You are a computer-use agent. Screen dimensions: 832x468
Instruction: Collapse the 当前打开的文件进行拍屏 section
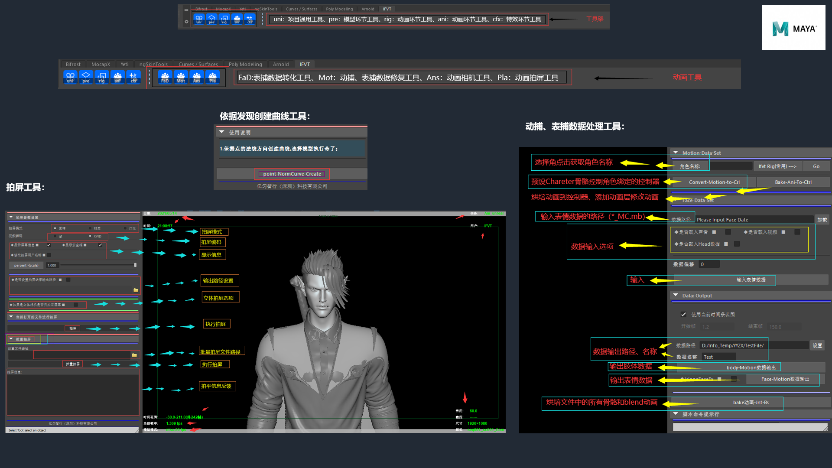click(x=11, y=317)
